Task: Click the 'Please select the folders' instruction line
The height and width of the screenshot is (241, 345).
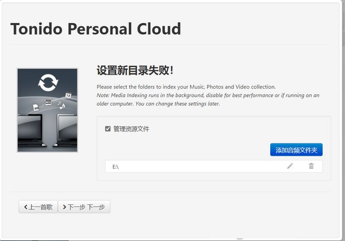Action: (186, 87)
